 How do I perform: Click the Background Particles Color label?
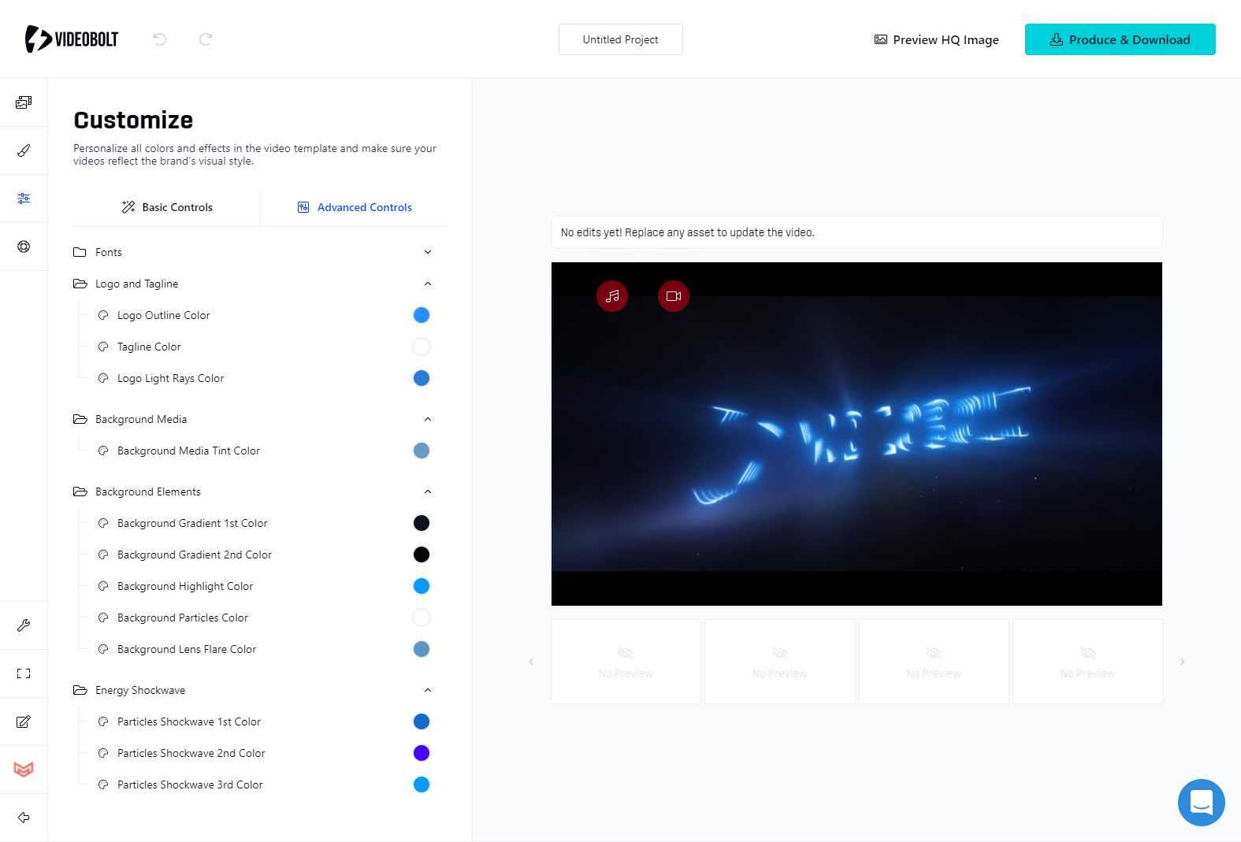click(x=183, y=618)
